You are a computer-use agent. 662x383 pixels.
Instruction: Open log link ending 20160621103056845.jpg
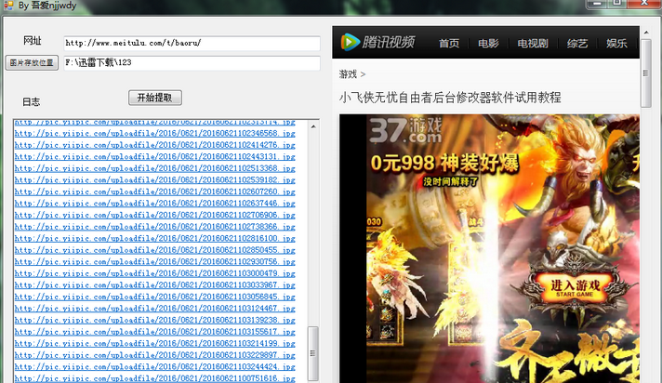[x=155, y=297]
